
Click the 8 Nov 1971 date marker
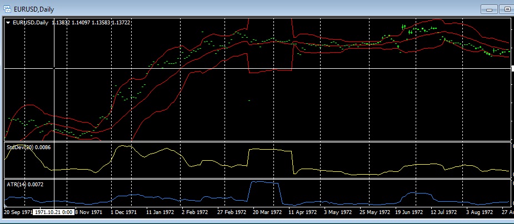(88, 212)
